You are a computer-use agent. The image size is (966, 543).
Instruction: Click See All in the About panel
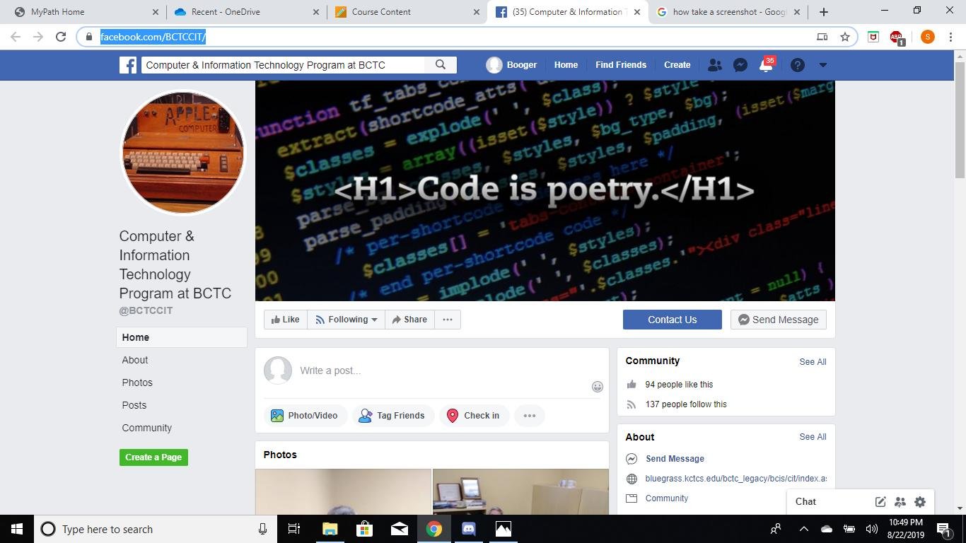click(813, 437)
